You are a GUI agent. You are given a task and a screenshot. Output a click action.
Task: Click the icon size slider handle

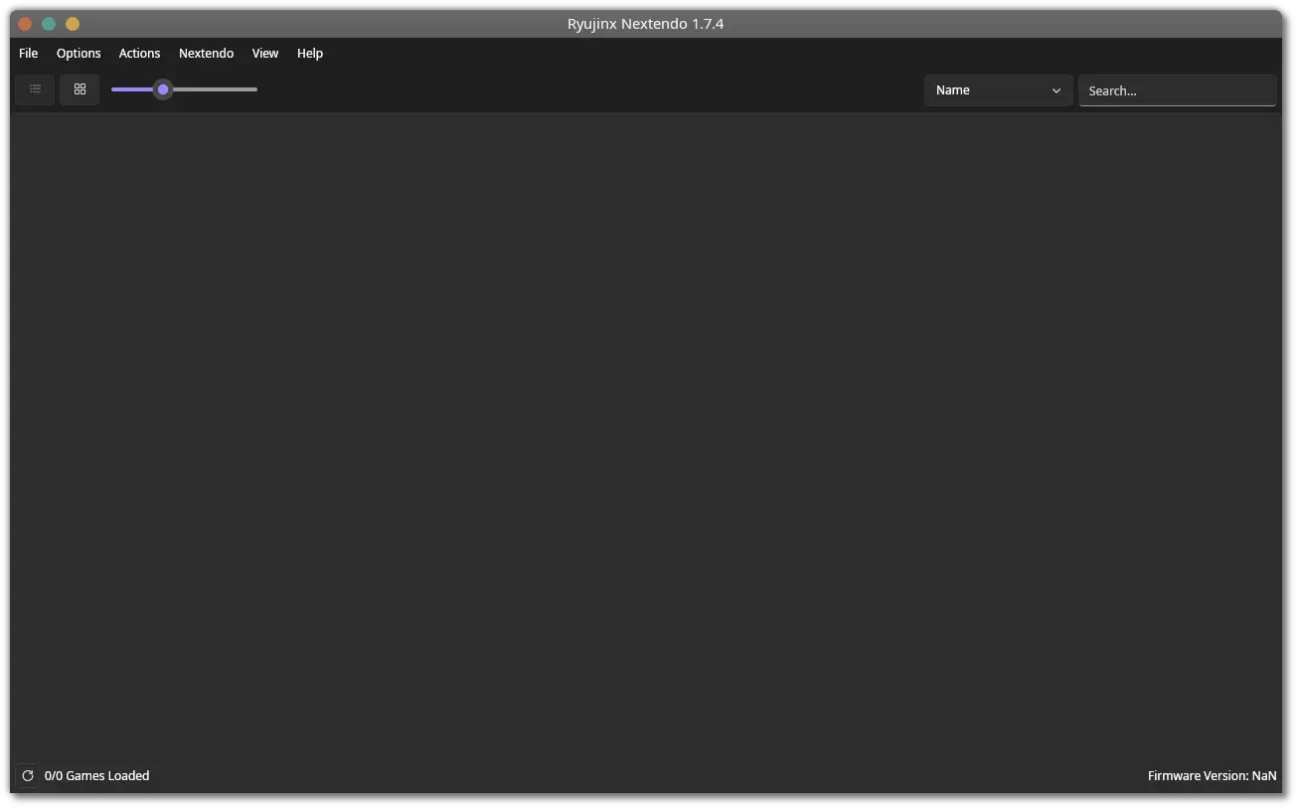[163, 89]
